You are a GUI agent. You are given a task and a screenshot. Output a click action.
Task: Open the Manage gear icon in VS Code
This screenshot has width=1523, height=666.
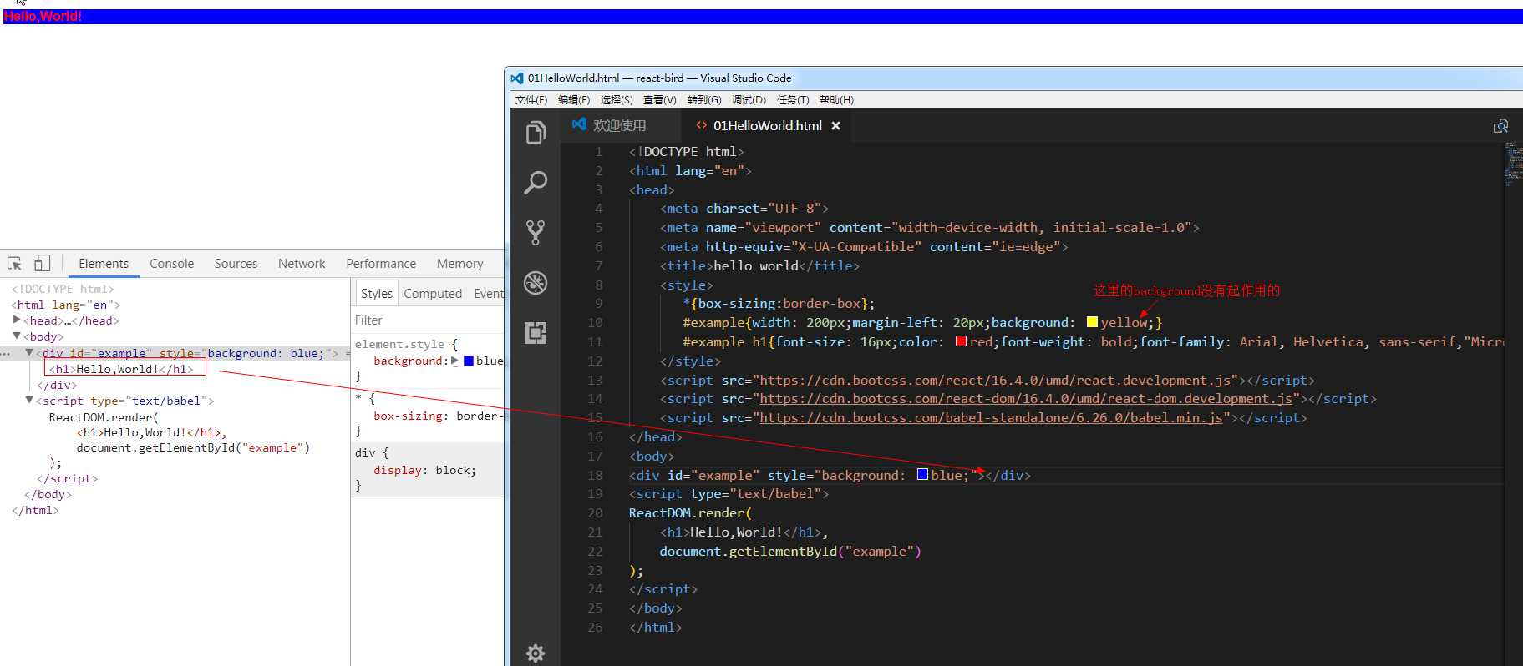536,653
